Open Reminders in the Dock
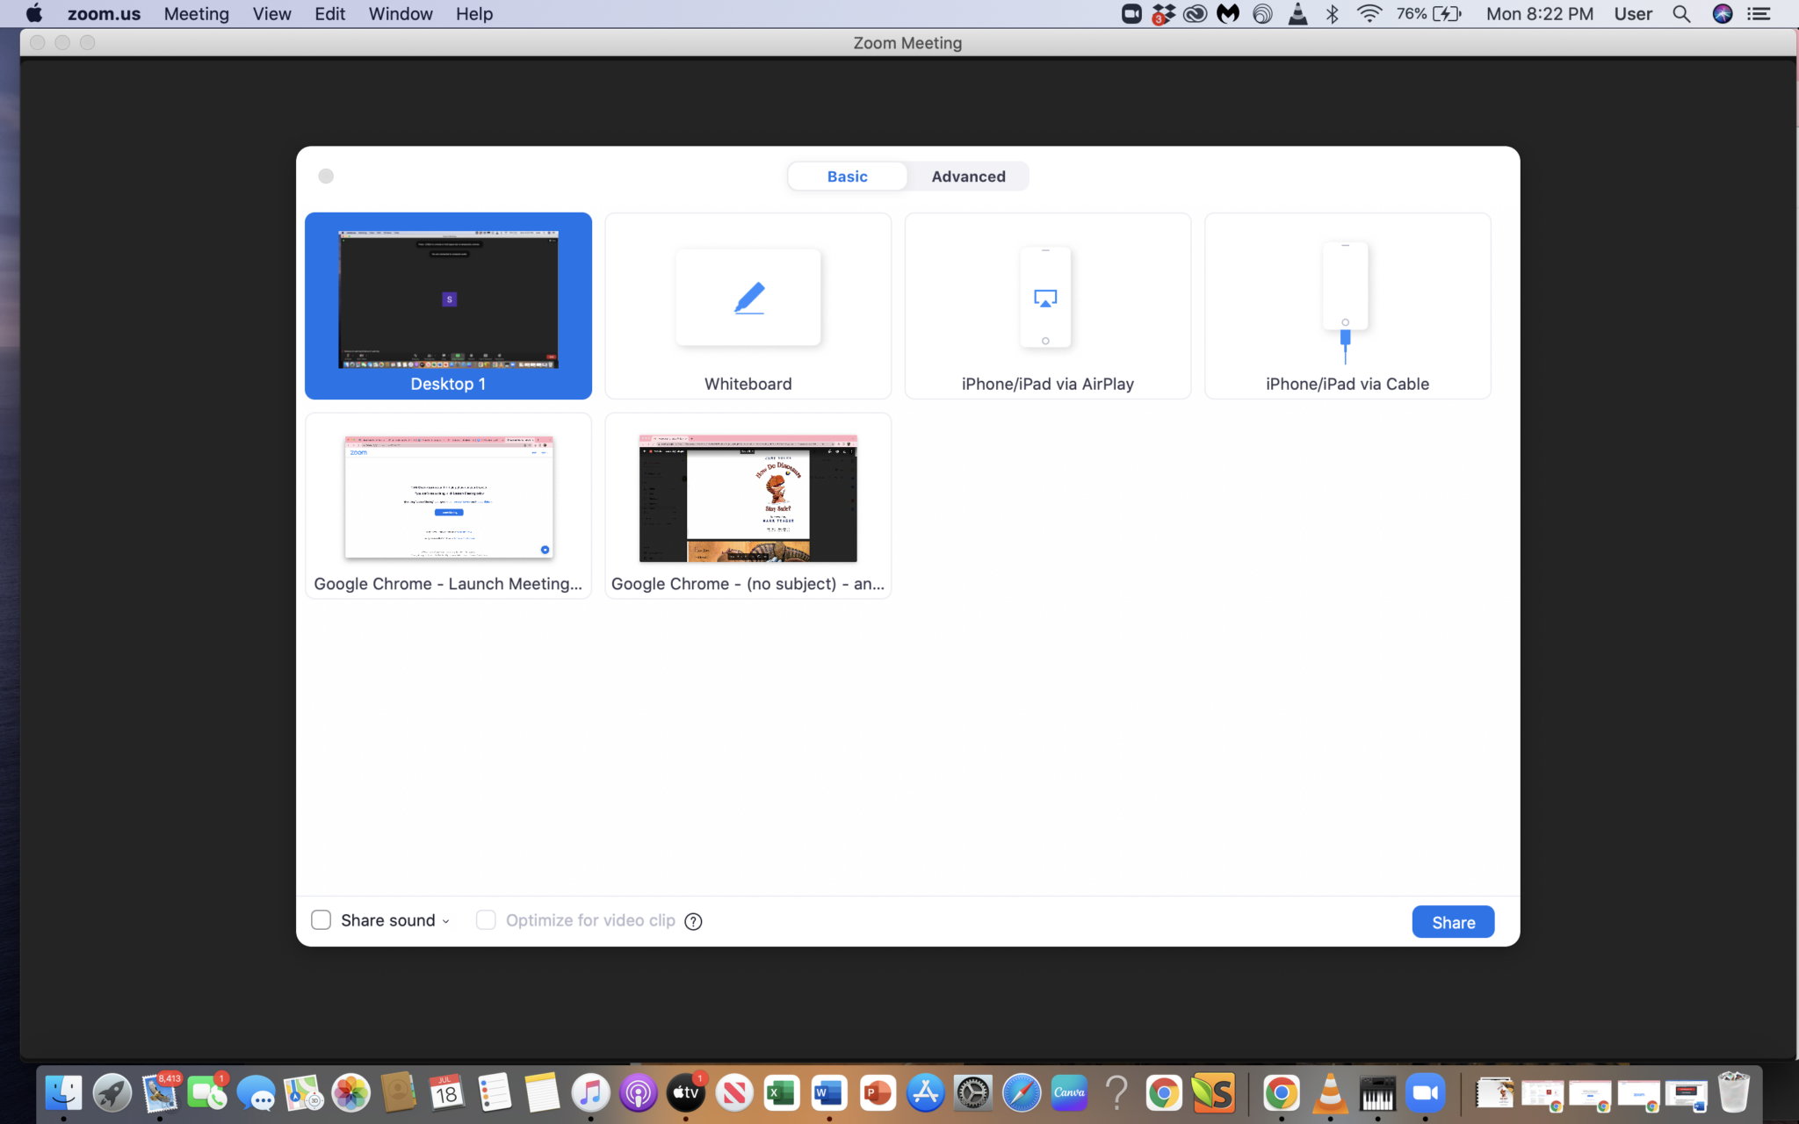Screen dimensions: 1799x1124 click(x=495, y=1093)
